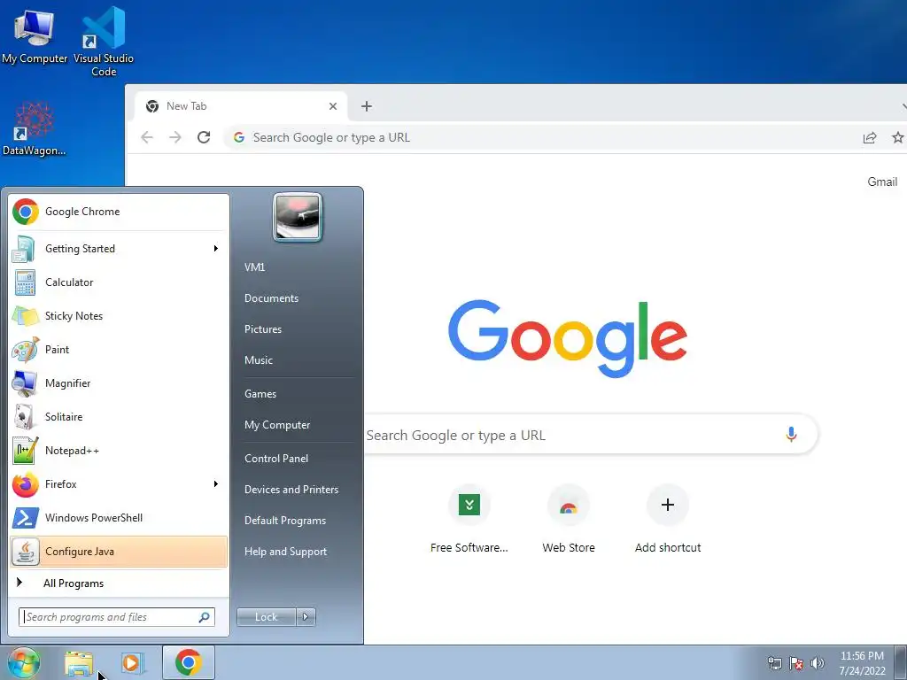
Task: Launch Calculator from Start menu
Action: coord(119,282)
